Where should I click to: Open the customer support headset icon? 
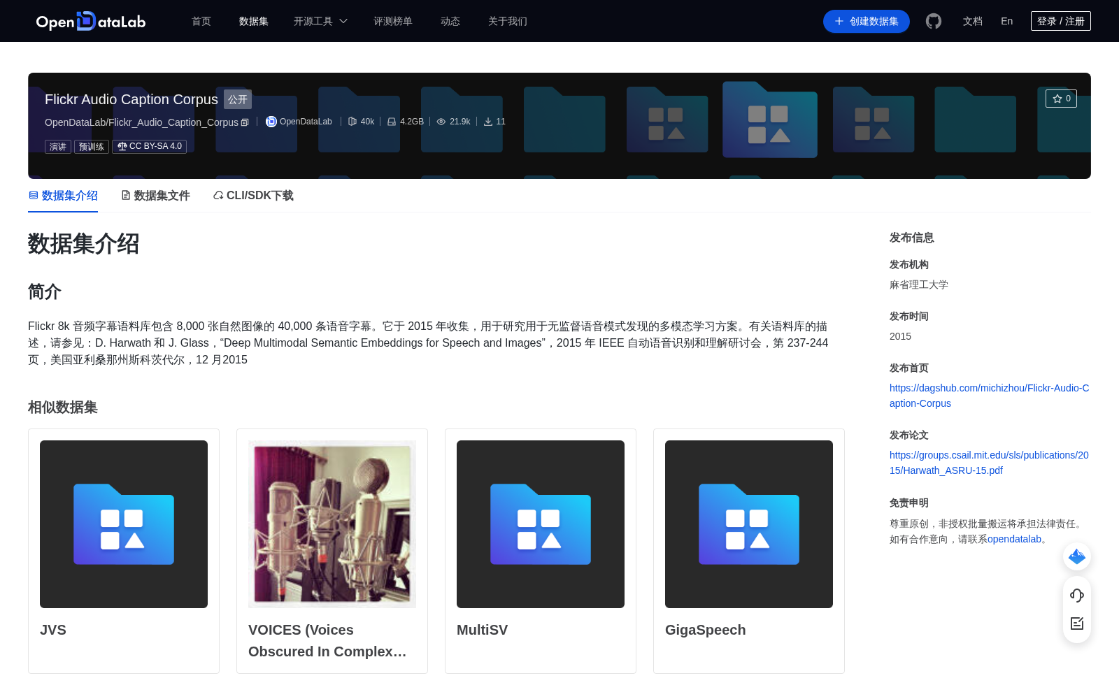click(x=1077, y=595)
